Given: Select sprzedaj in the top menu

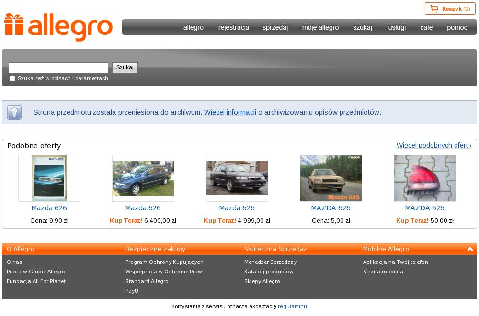Looking at the screenshot, I should pyautogui.click(x=275, y=27).
